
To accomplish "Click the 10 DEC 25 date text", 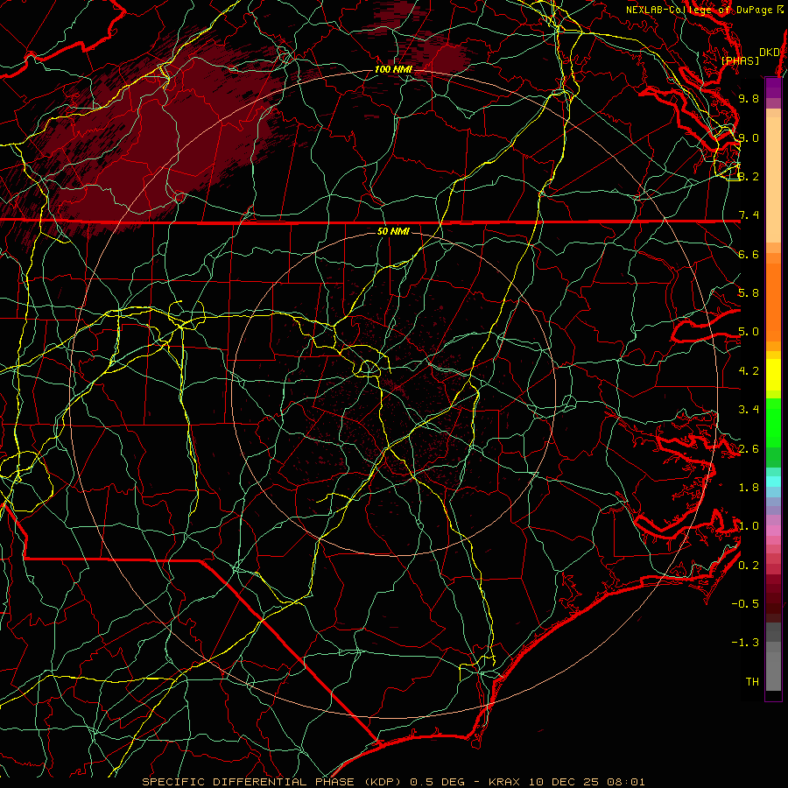I will [563, 782].
